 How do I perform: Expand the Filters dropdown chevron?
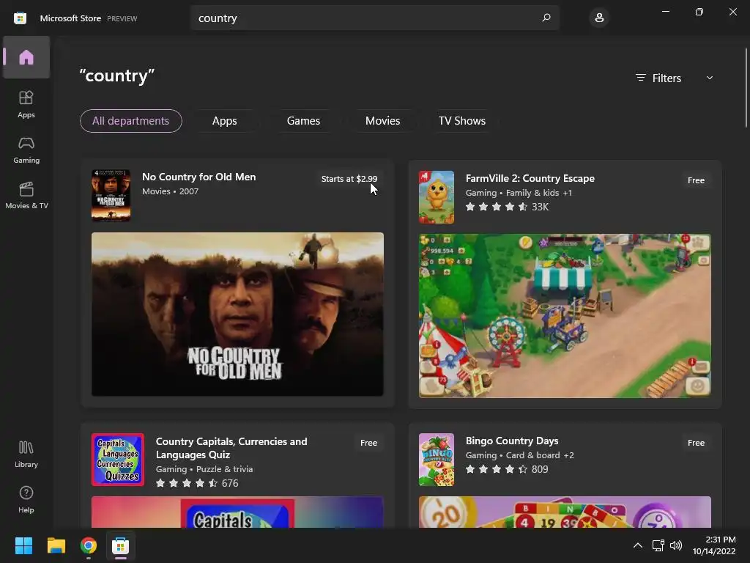(x=709, y=78)
